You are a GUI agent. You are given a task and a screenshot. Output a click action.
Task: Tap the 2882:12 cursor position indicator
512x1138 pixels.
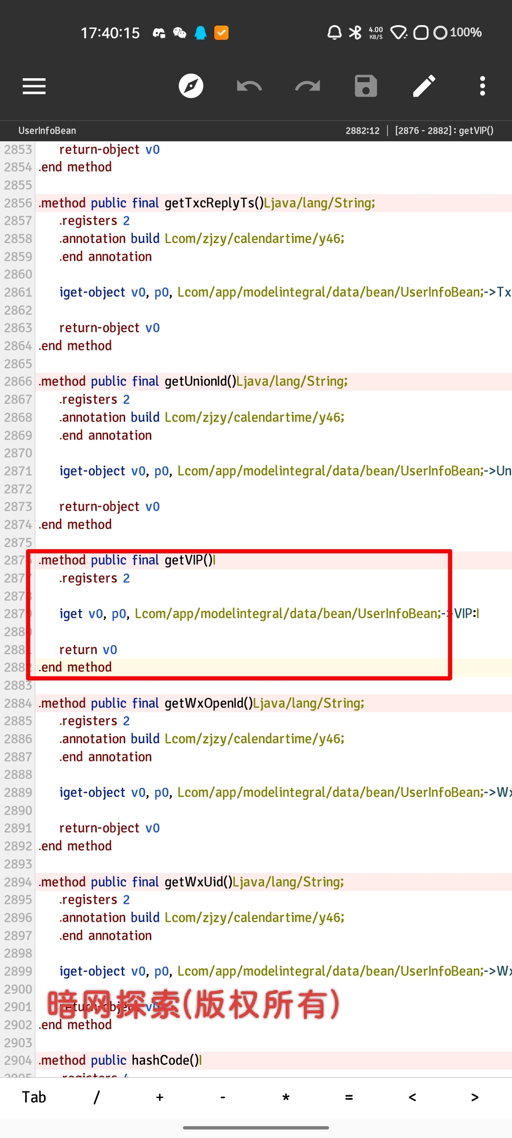click(362, 131)
